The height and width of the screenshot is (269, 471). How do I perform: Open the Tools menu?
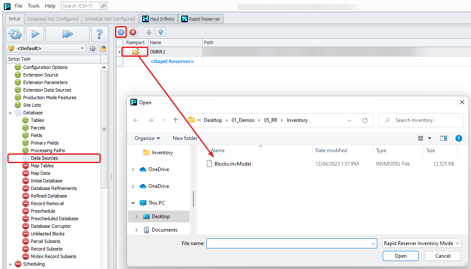click(x=34, y=6)
